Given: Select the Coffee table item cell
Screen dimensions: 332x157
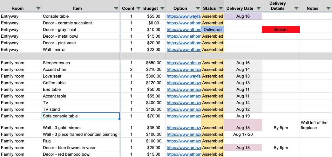Looking at the screenshot, I should [x=81, y=83].
